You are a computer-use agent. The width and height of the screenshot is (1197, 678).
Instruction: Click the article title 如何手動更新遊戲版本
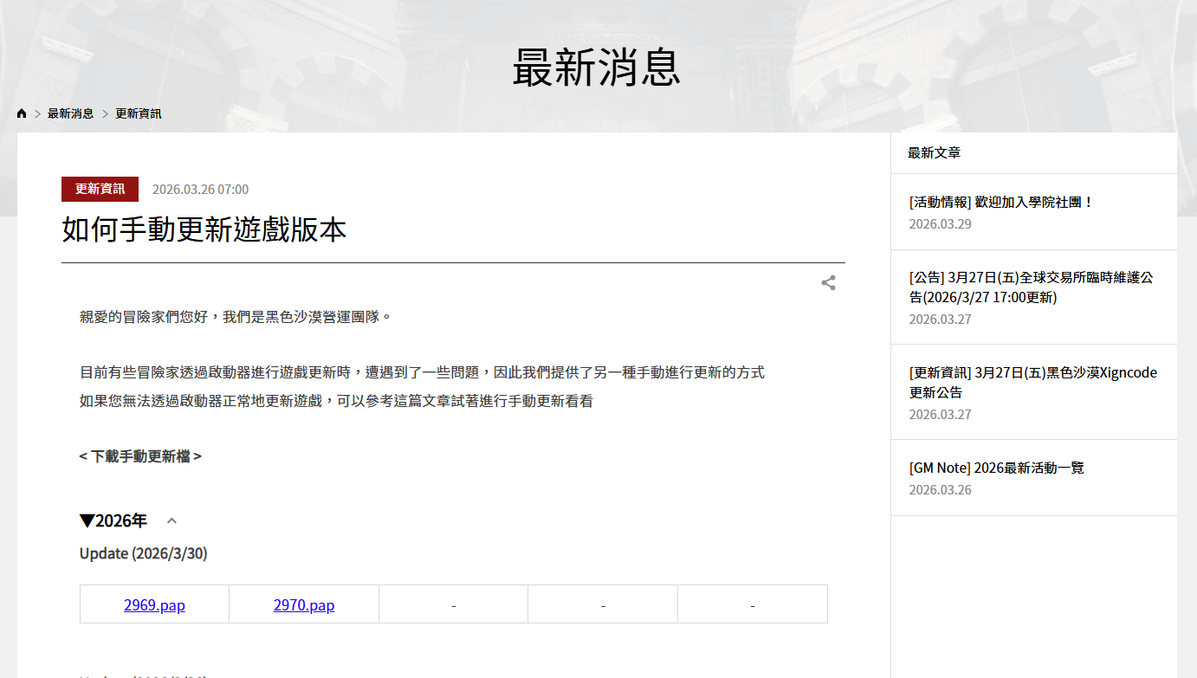tap(204, 230)
